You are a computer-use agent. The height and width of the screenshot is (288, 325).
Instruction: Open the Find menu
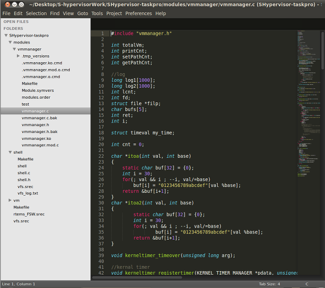point(55,13)
